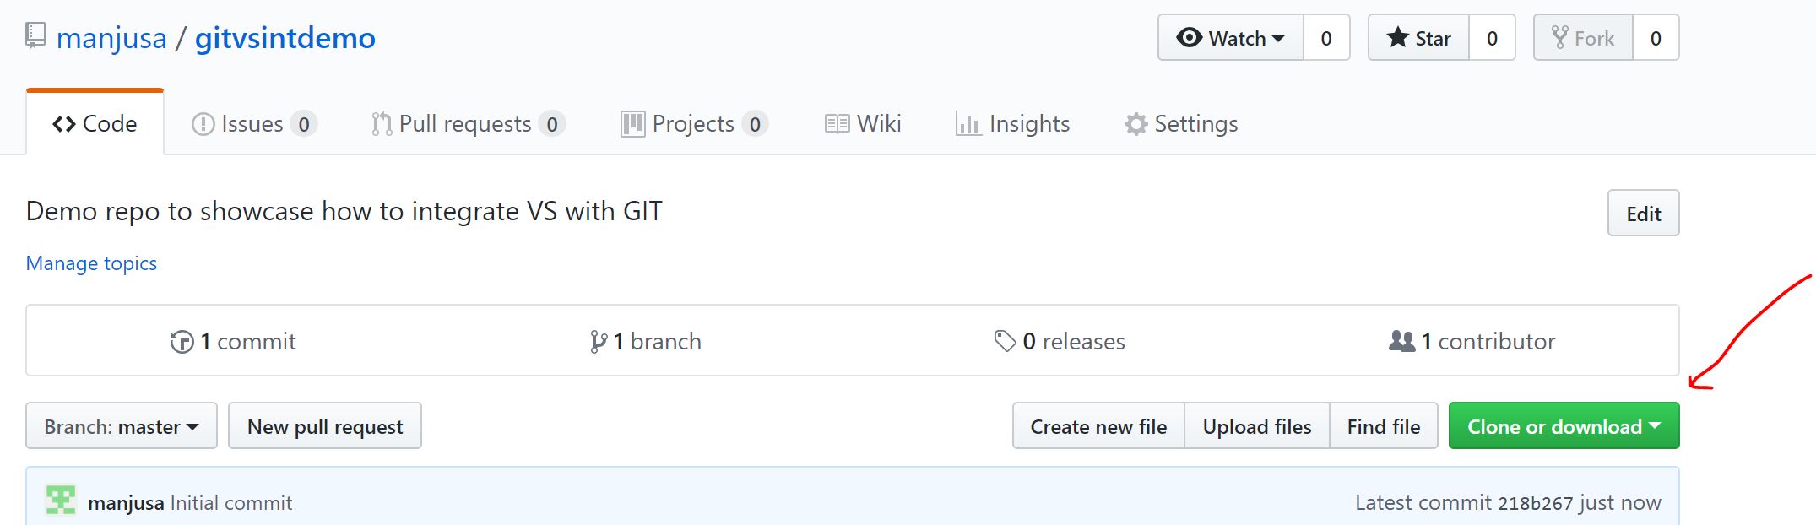Click the Upload files button
1816x525 pixels.
pos(1256,426)
